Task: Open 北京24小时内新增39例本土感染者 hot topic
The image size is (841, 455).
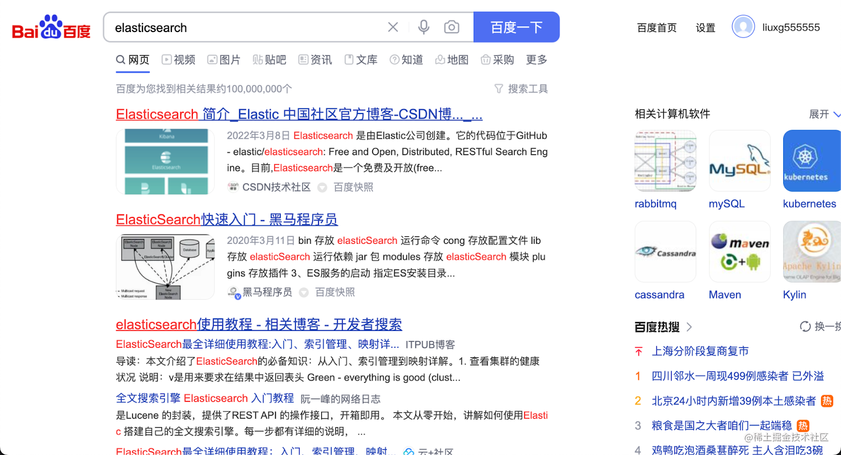Action: click(734, 401)
